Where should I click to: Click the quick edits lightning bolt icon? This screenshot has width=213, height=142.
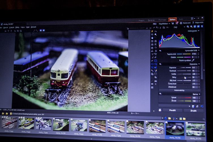[152, 31]
